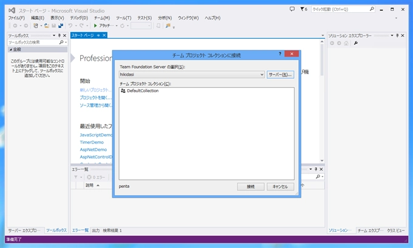Close the Start Page tab
Screen dimensions: 413x248
[104, 35]
